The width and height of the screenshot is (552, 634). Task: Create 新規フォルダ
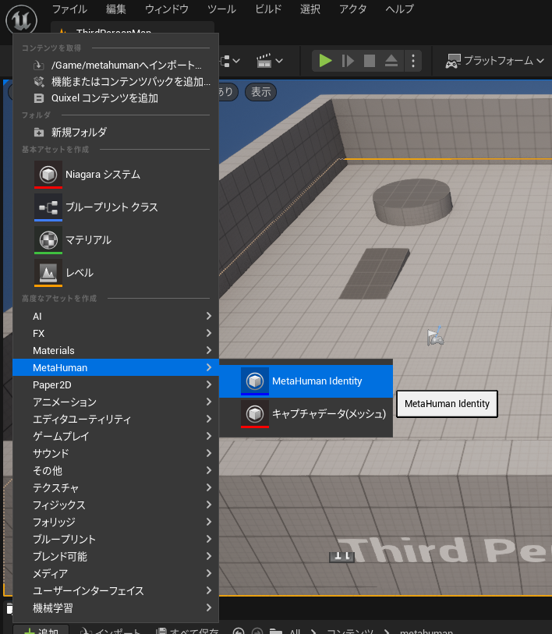tap(115, 133)
